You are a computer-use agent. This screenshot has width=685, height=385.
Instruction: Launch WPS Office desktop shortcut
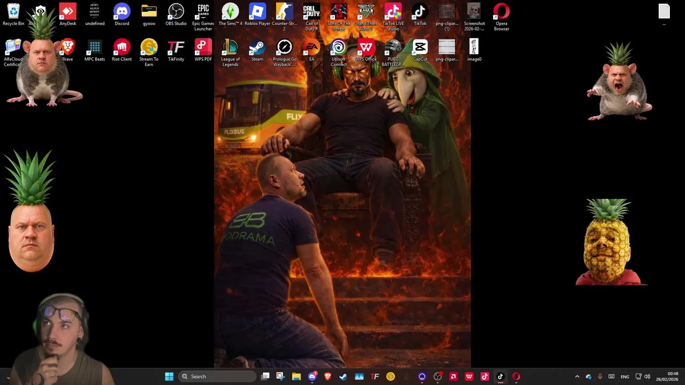tap(366, 50)
